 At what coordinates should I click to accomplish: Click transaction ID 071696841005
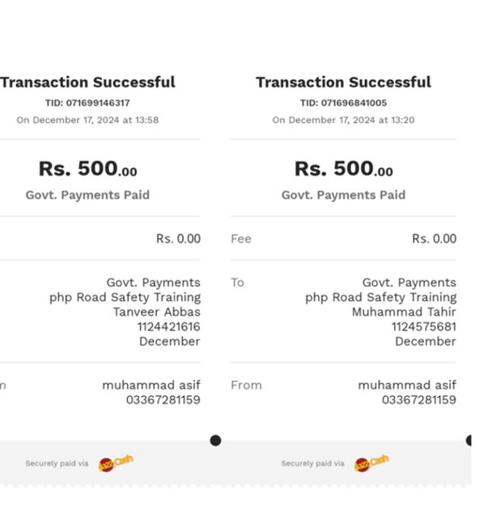tap(343, 103)
